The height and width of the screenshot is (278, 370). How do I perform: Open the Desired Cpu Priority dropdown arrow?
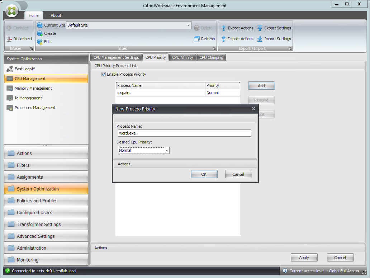(x=167, y=150)
